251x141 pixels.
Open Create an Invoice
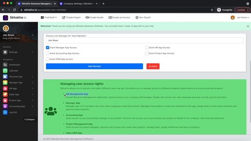tap(119, 17)
